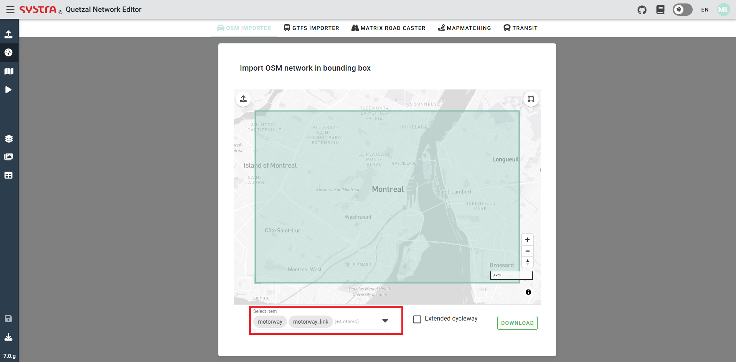
Task: Switch to the Mapmatching tab
Action: pyautogui.click(x=464, y=28)
